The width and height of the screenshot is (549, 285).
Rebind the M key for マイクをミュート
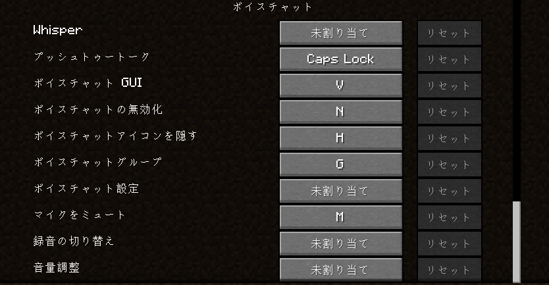(341, 217)
